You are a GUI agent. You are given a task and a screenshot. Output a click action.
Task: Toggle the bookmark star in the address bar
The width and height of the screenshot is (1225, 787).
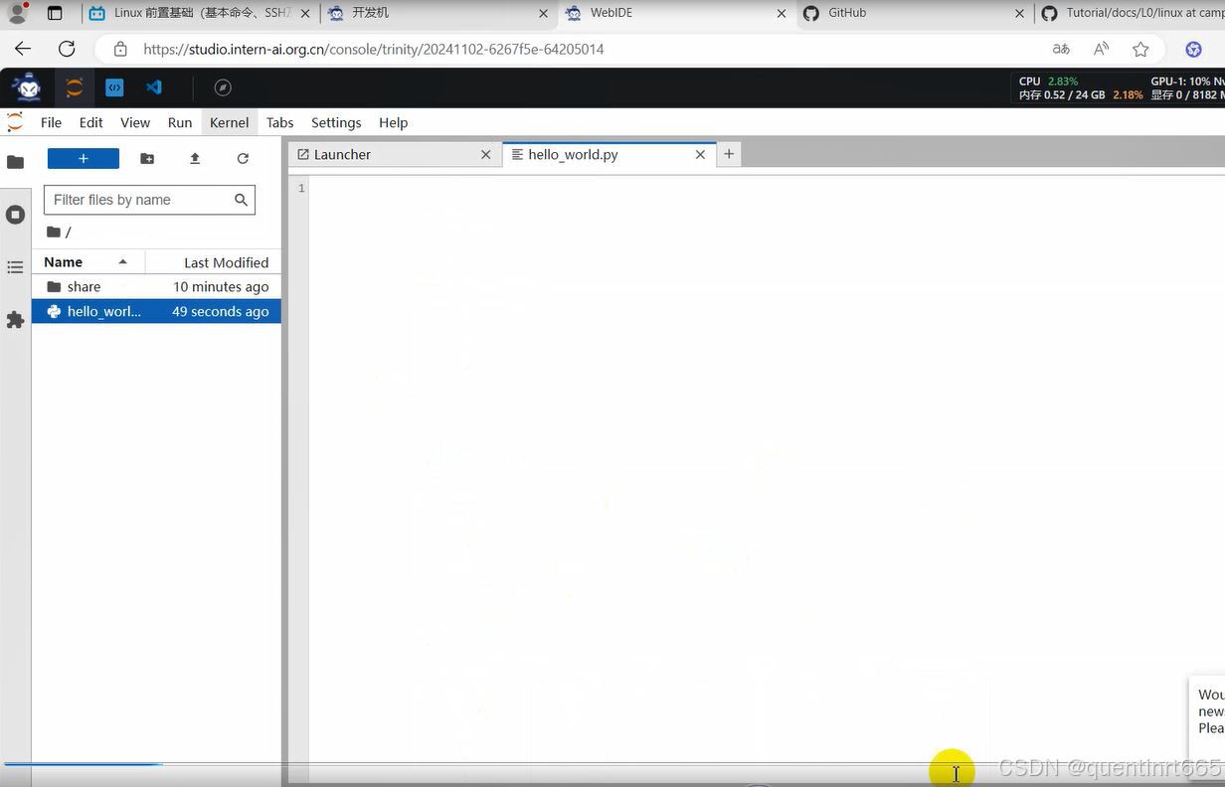click(x=1140, y=48)
